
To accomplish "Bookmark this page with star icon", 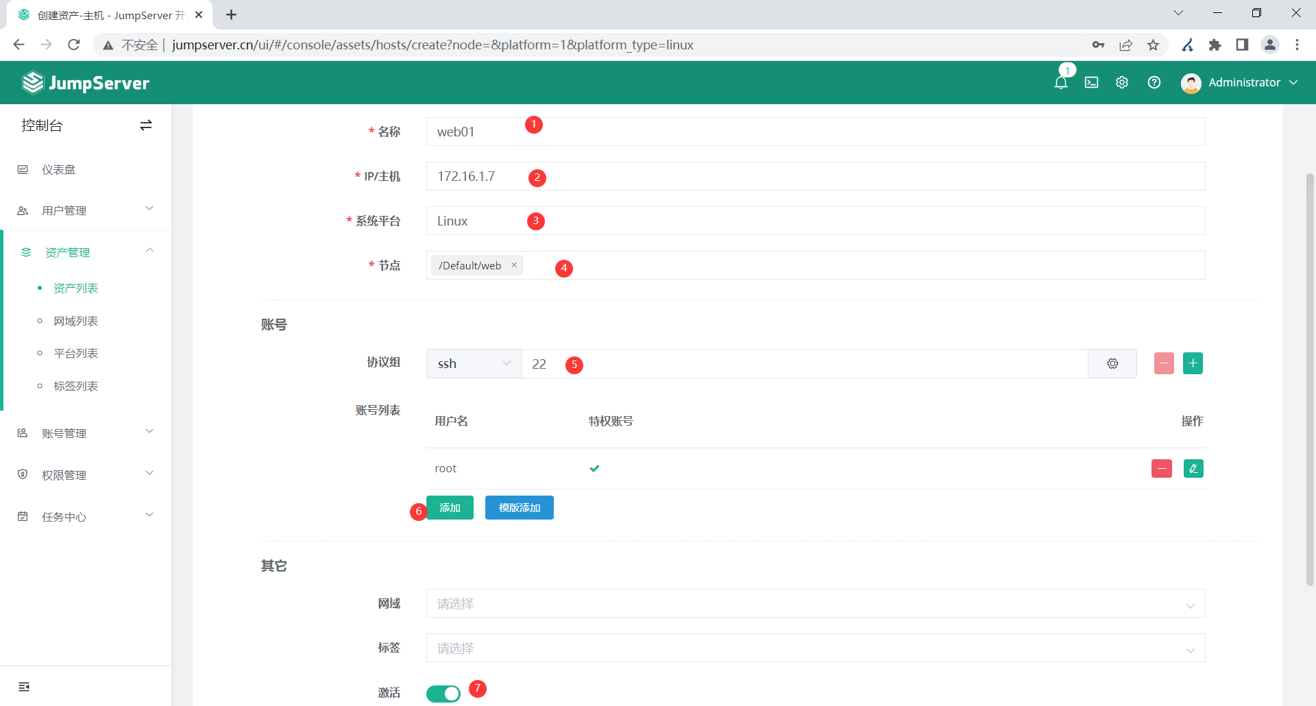I will click(1154, 45).
